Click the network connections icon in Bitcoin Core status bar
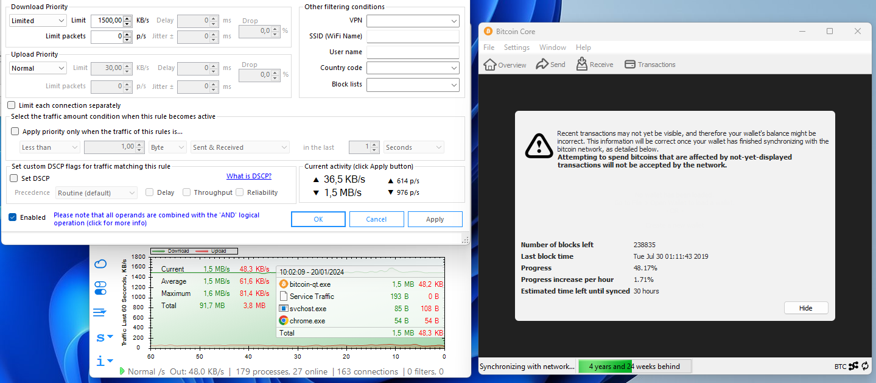 pos(853,366)
